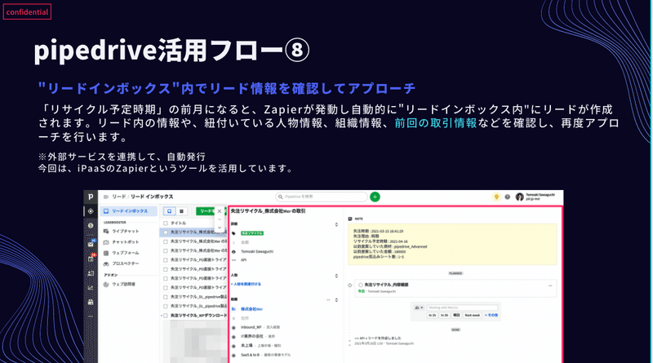Open the Deals dollar icon in the left rail
653x363 pixels.
91,226
